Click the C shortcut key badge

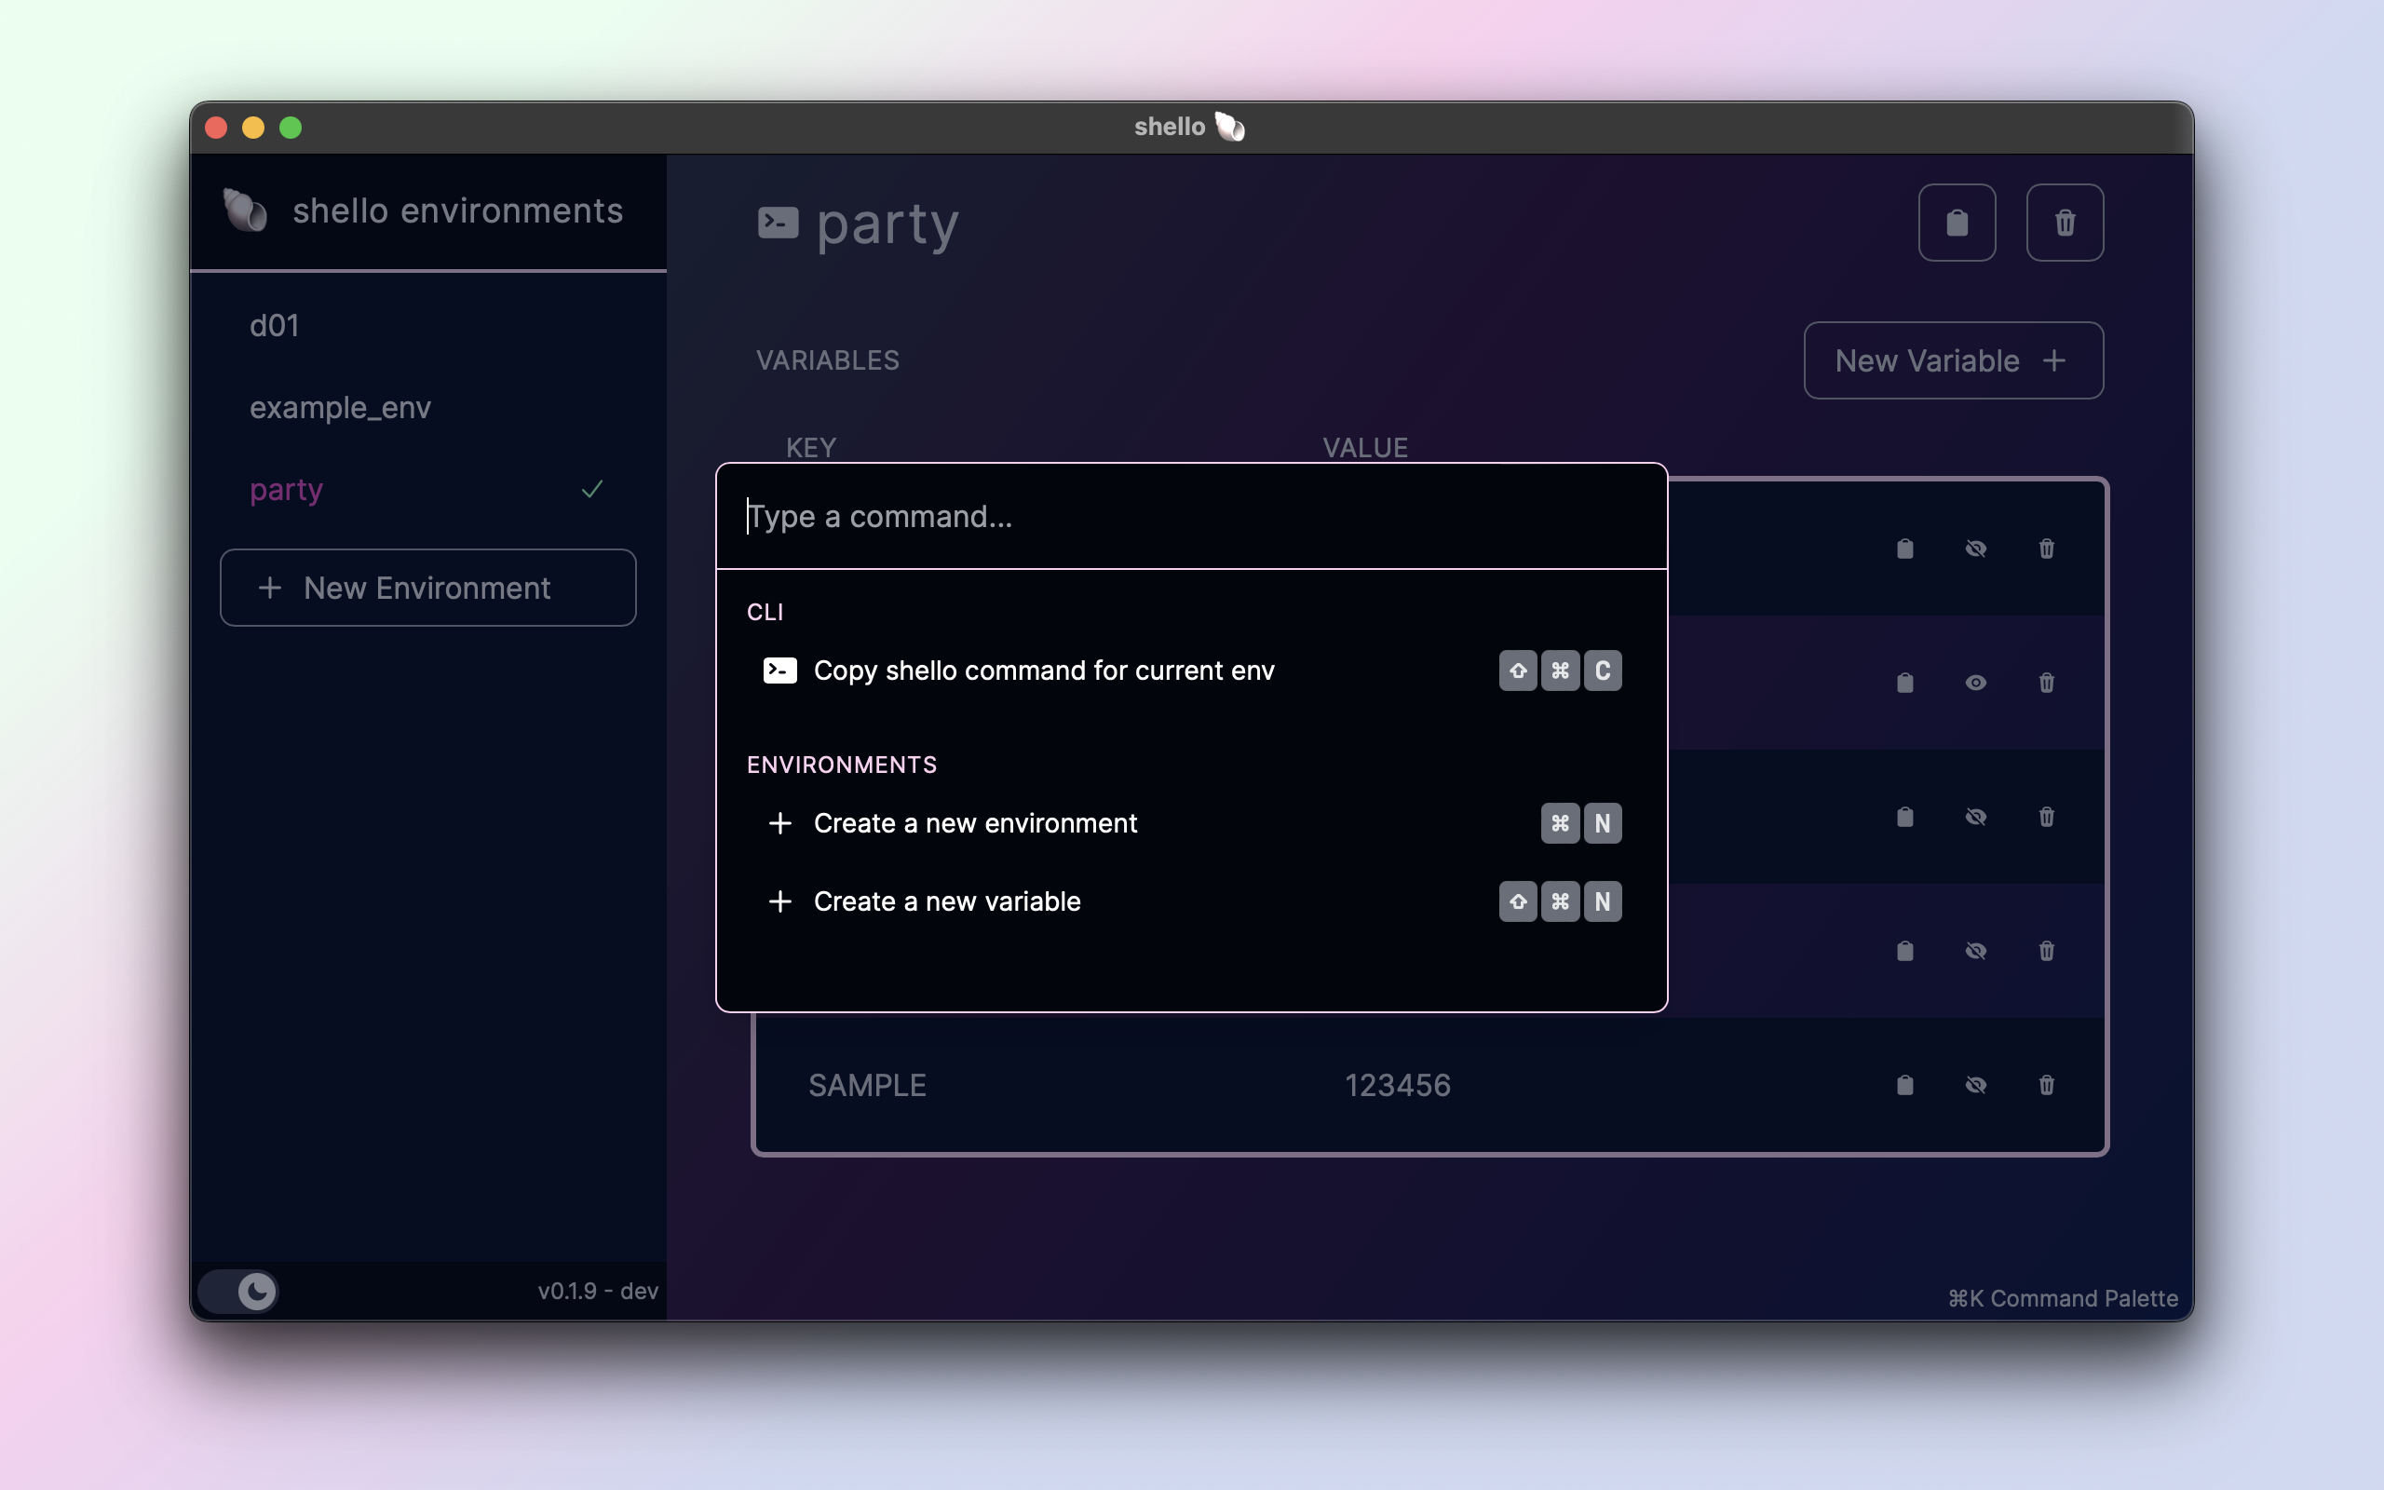tap(1603, 670)
